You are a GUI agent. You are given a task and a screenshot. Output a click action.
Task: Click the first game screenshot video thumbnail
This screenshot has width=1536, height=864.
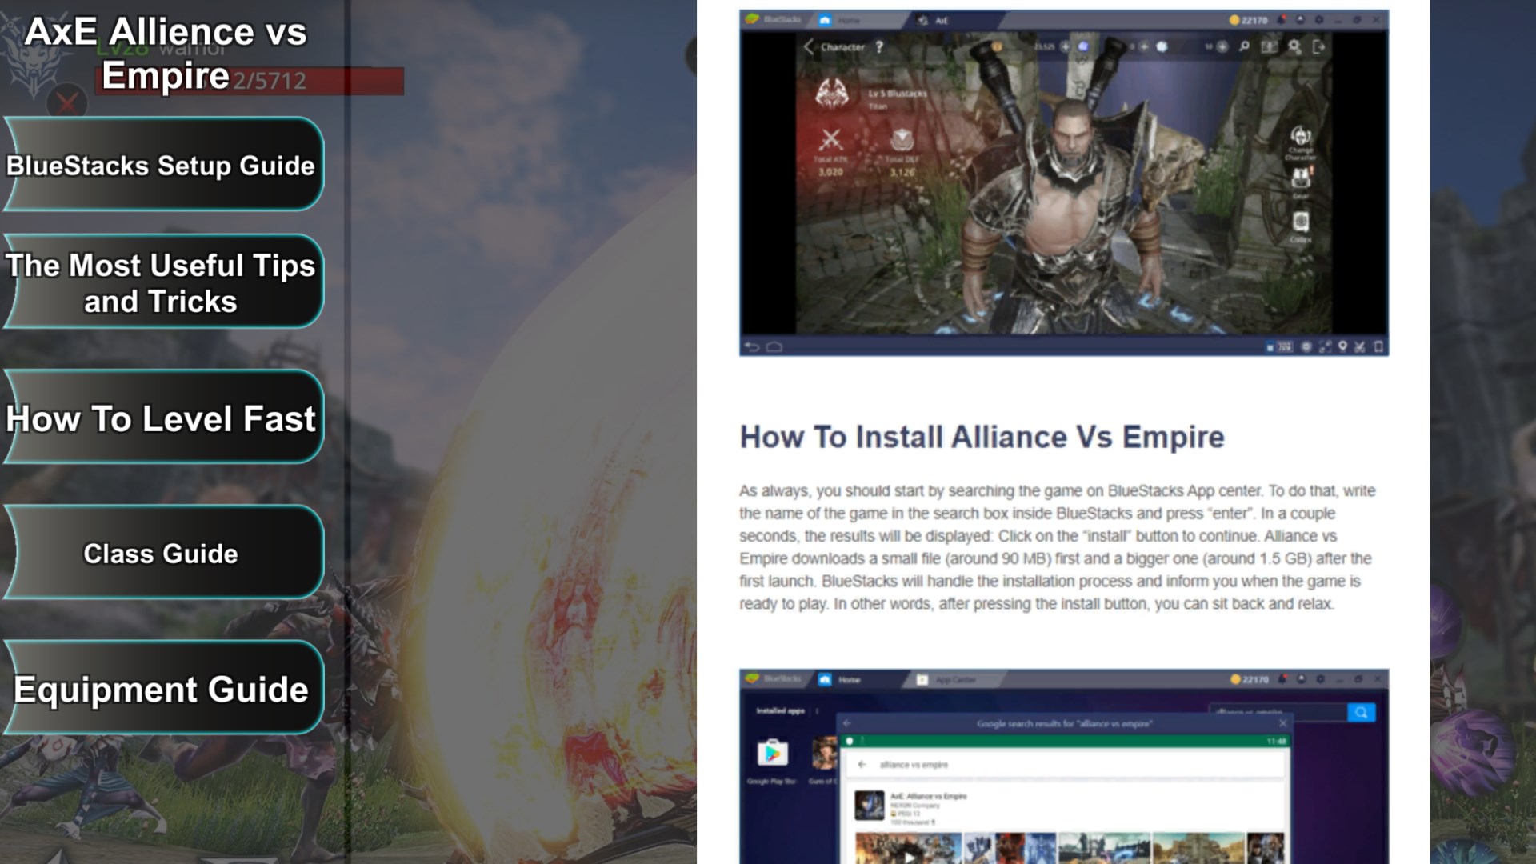pyautogui.click(x=908, y=850)
